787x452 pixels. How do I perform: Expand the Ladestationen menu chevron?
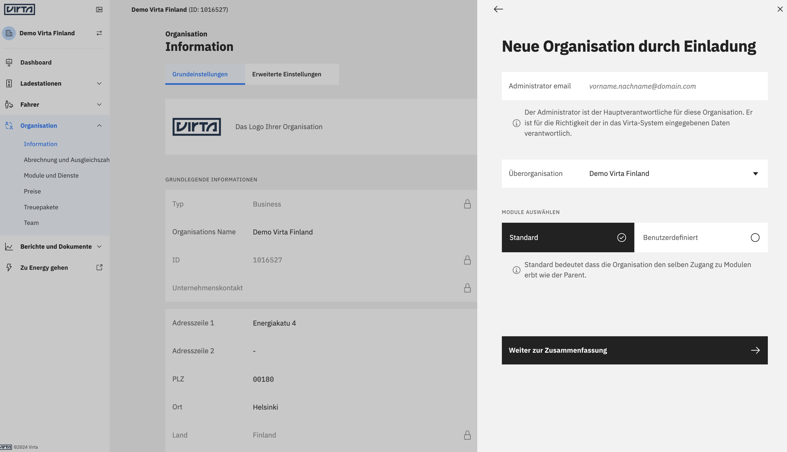99,83
